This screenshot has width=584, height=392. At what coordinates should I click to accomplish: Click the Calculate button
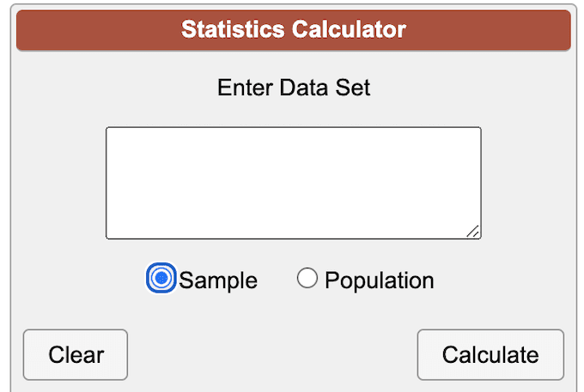click(490, 354)
